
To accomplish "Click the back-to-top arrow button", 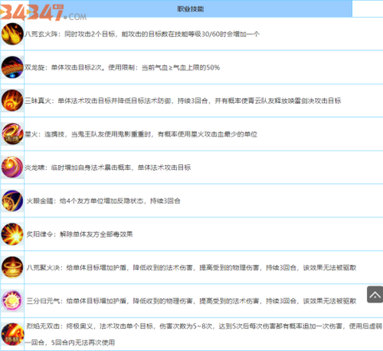I will pos(375,294).
